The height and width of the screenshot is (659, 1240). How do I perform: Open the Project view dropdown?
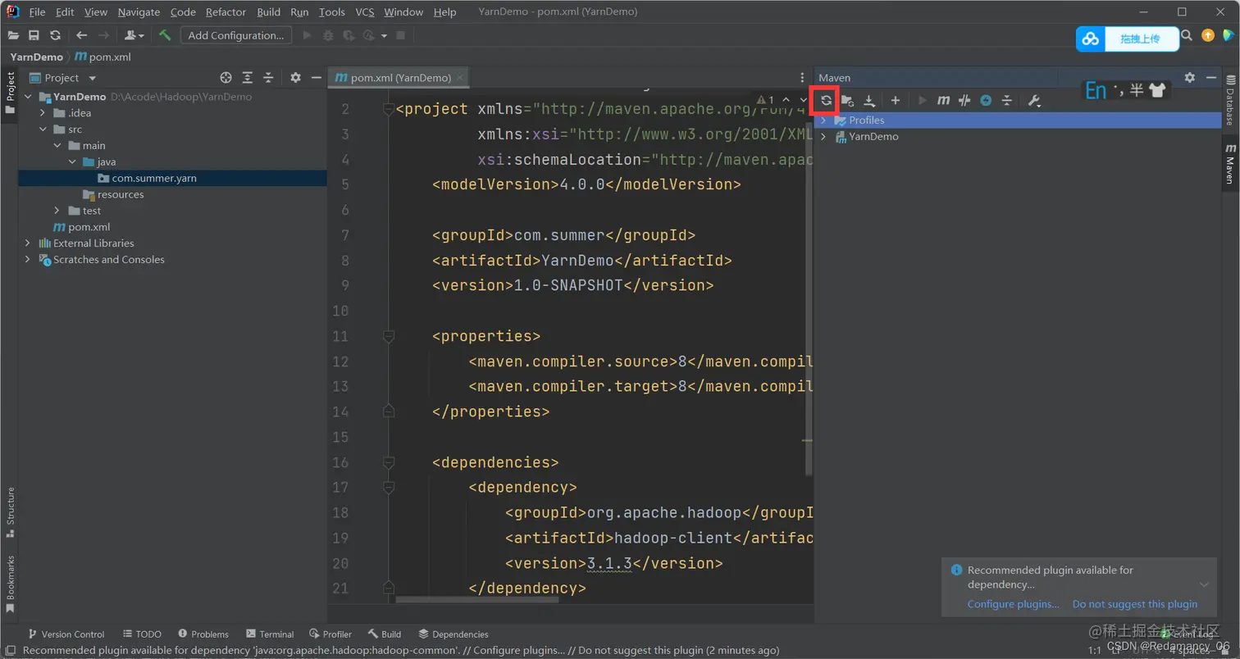pos(63,78)
